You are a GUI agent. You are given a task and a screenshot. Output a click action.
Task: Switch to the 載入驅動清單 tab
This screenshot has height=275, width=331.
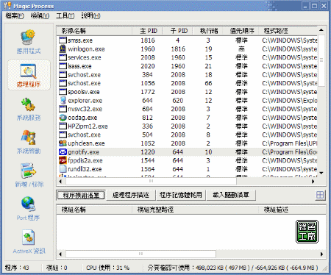(x=231, y=195)
